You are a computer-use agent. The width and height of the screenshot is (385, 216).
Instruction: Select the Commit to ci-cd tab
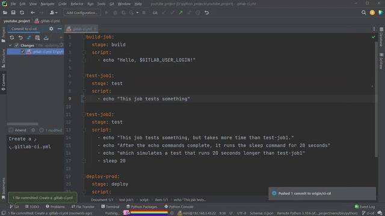[24, 29]
